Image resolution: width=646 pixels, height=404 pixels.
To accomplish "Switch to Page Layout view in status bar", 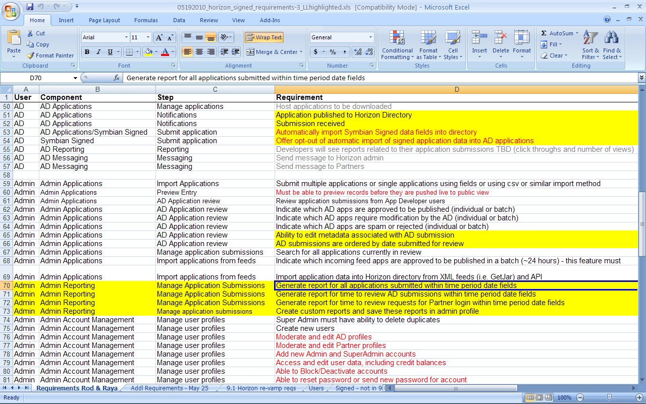I will pyautogui.click(x=540, y=397).
